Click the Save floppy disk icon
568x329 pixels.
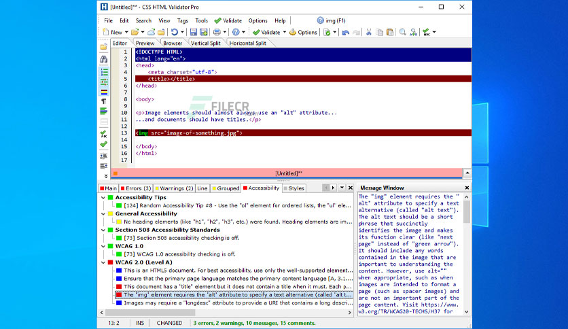pyautogui.click(x=194, y=32)
